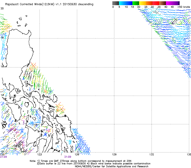
Task: Click the cyan 5-10 knots color bar segment
Action: point(122,3)
